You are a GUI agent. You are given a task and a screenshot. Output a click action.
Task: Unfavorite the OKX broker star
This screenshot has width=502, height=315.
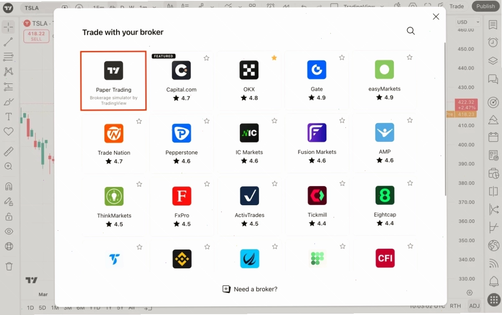274,58
